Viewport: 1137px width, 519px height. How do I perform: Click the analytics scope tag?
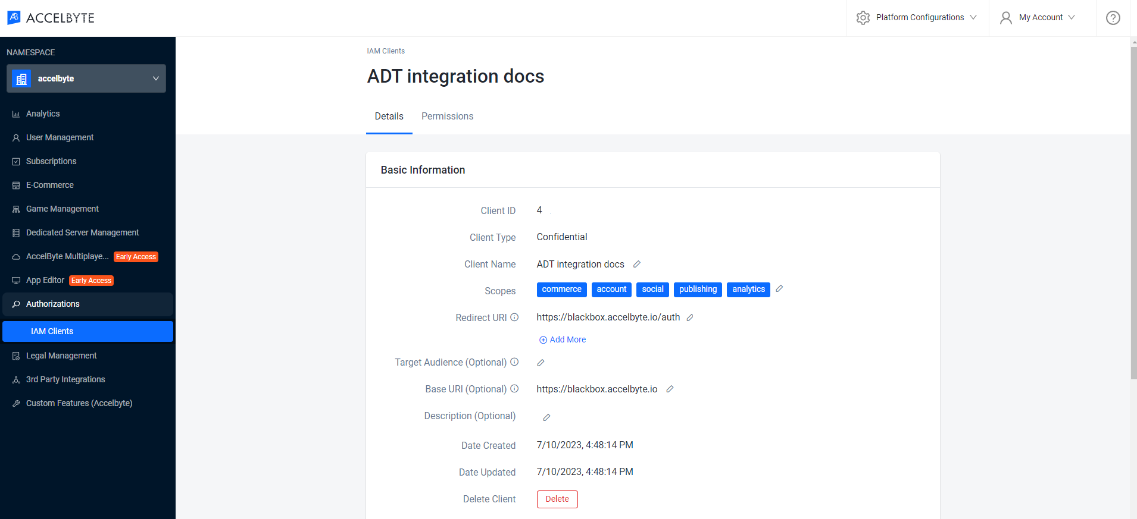748,290
